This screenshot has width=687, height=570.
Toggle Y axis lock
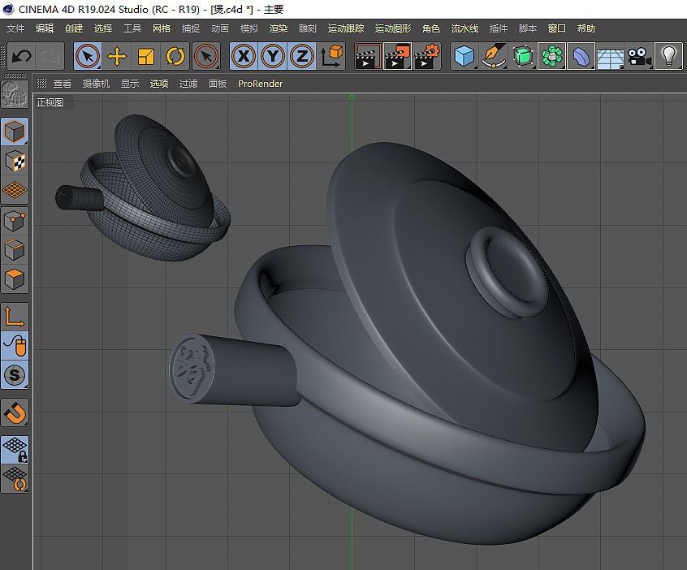pyautogui.click(x=273, y=56)
